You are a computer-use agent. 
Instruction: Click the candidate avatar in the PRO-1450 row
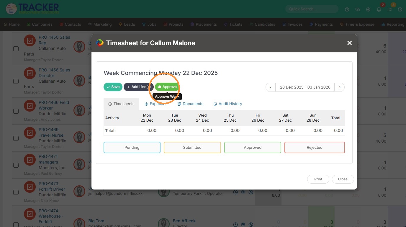pos(79,46)
